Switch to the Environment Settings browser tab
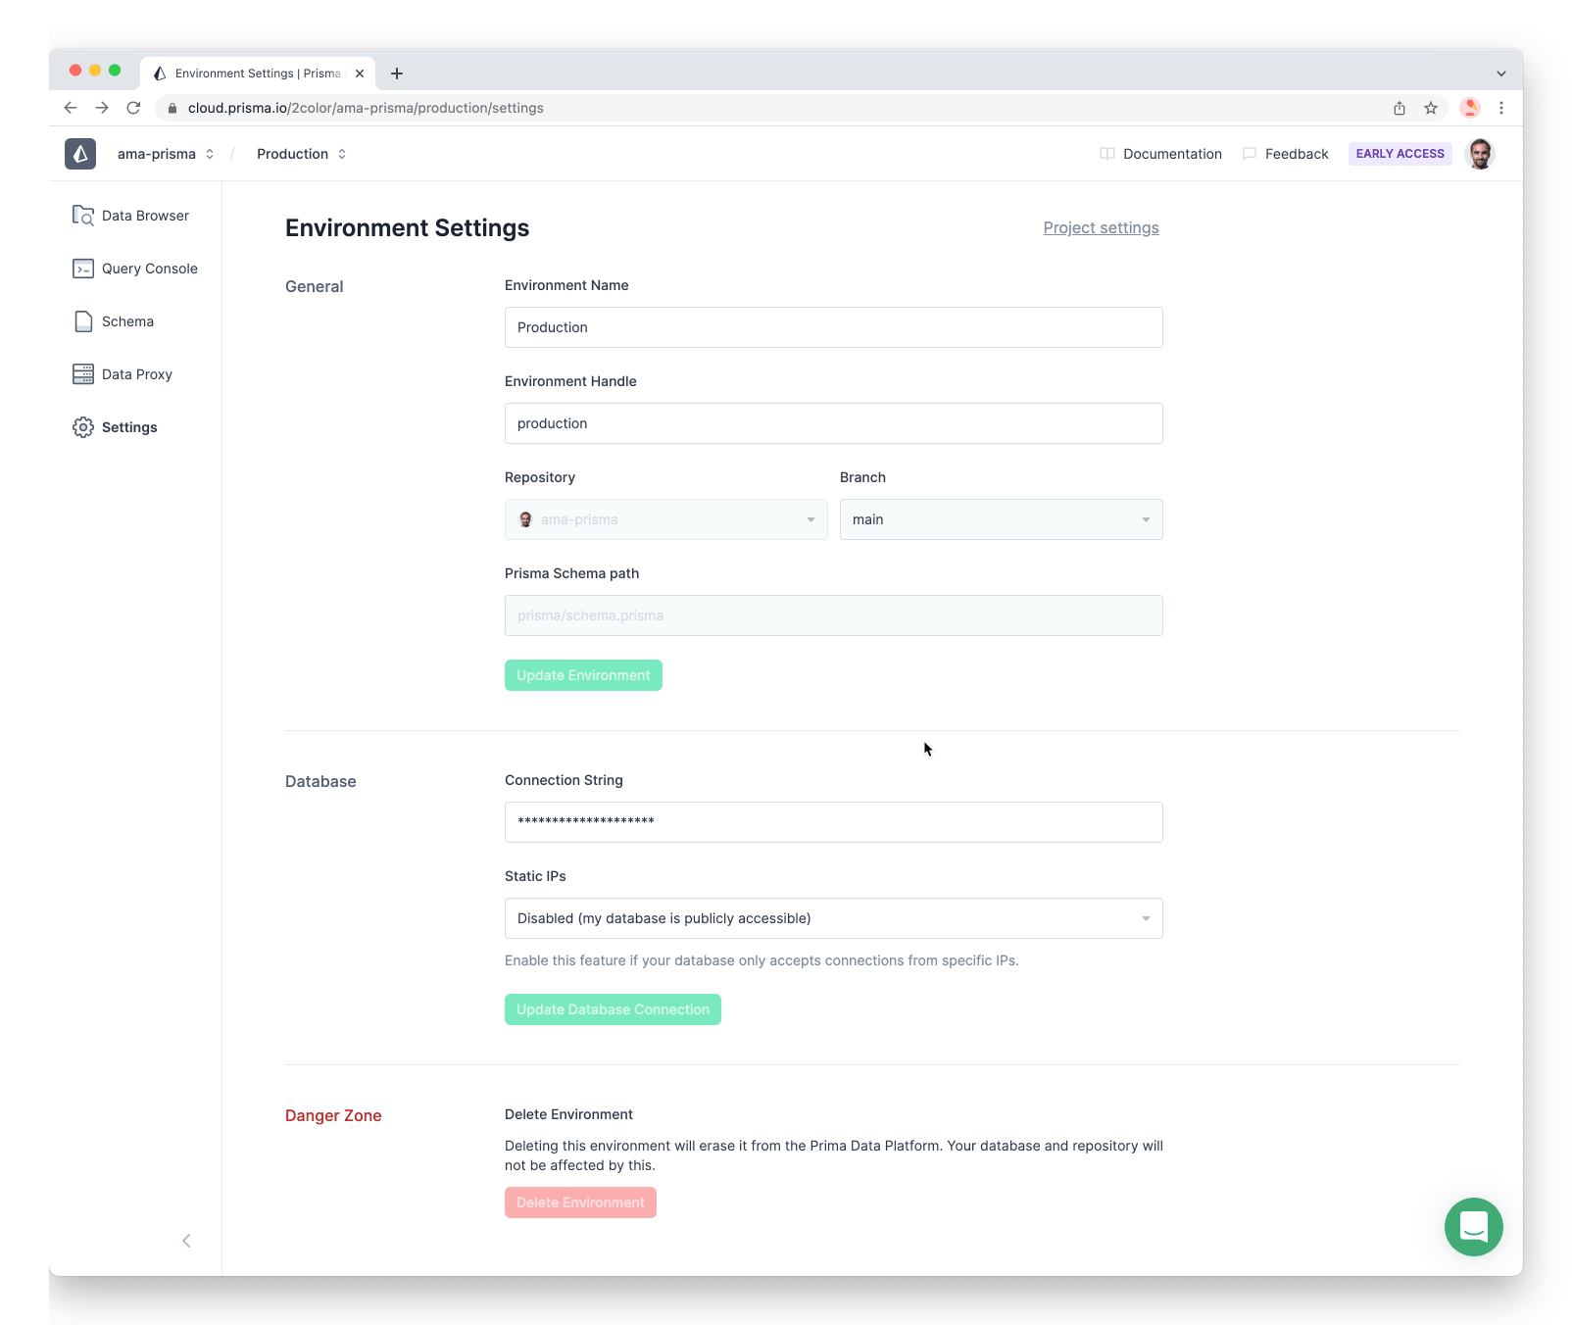The height and width of the screenshot is (1325, 1572). (250, 73)
